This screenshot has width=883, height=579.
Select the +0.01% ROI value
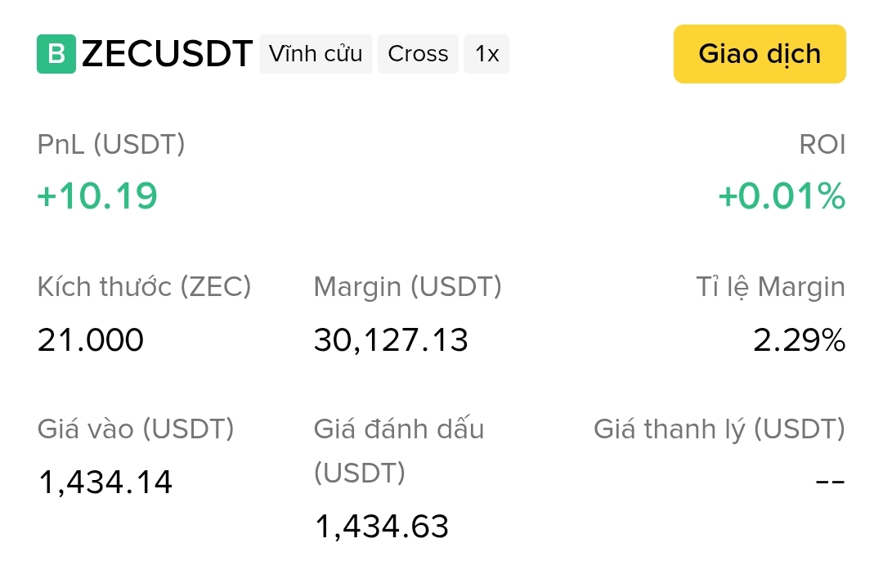(782, 196)
